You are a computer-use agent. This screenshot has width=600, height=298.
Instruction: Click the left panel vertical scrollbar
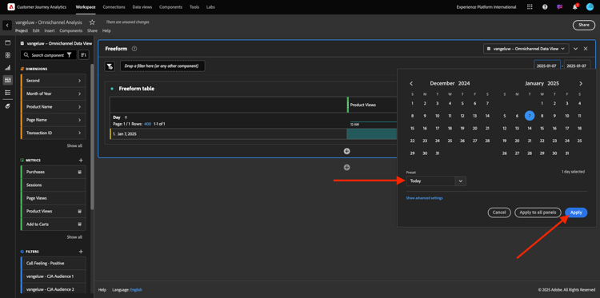[92, 137]
